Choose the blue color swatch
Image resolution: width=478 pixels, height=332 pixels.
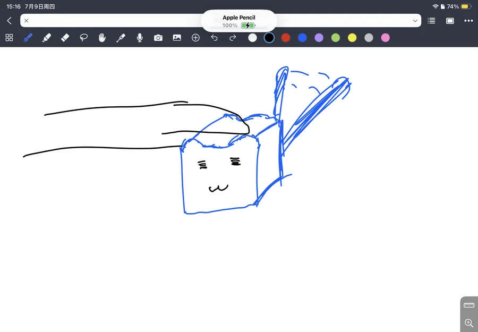click(302, 38)
